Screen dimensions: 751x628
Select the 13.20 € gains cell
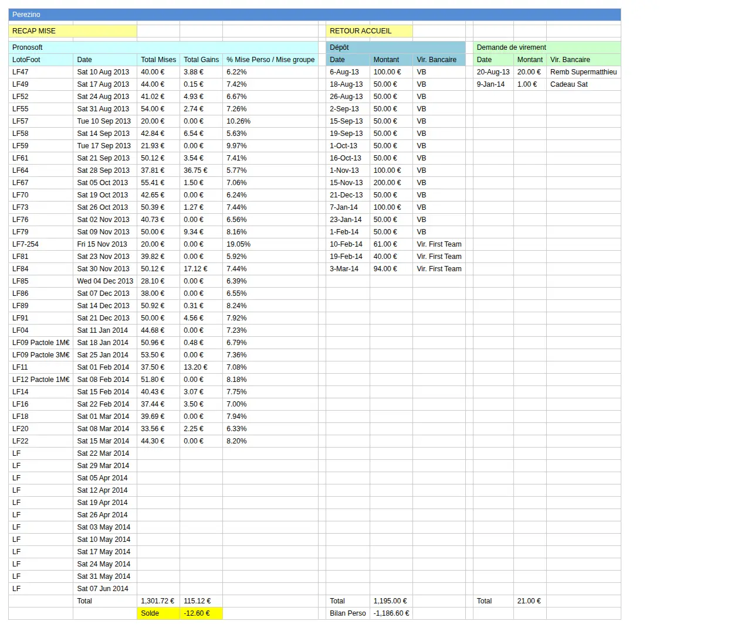pos(201,367)
